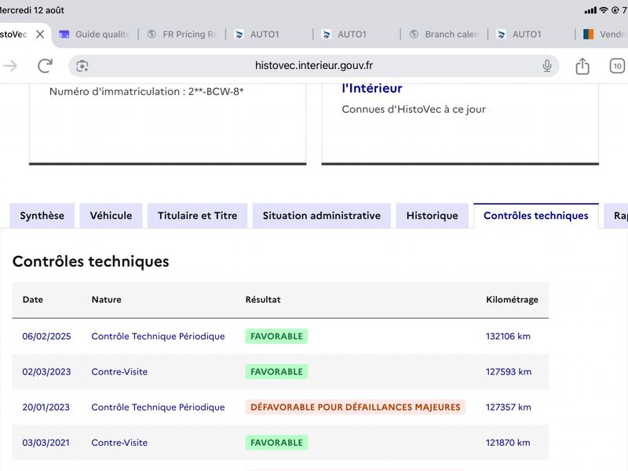Activate the microphone voice search icon
The height and width of the screenshot is (471, 628).
(x=546, y=66)
